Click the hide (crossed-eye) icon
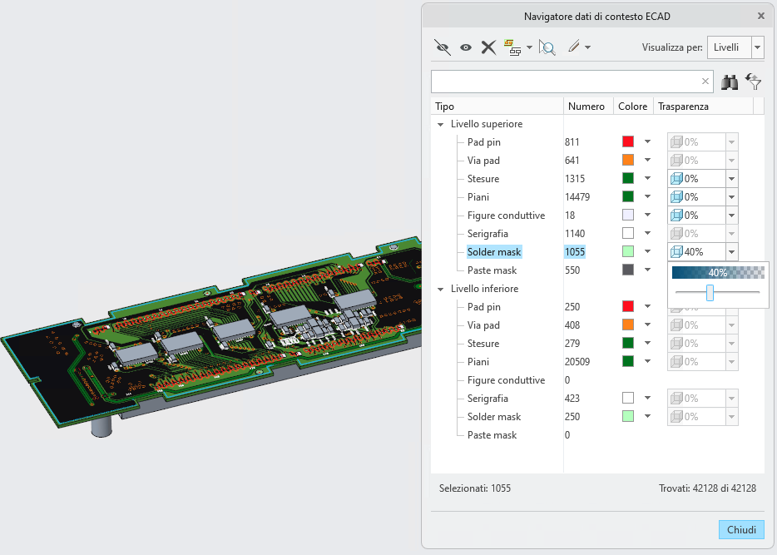The width and height of the screenshot is (777, 555). pos(443,47)
